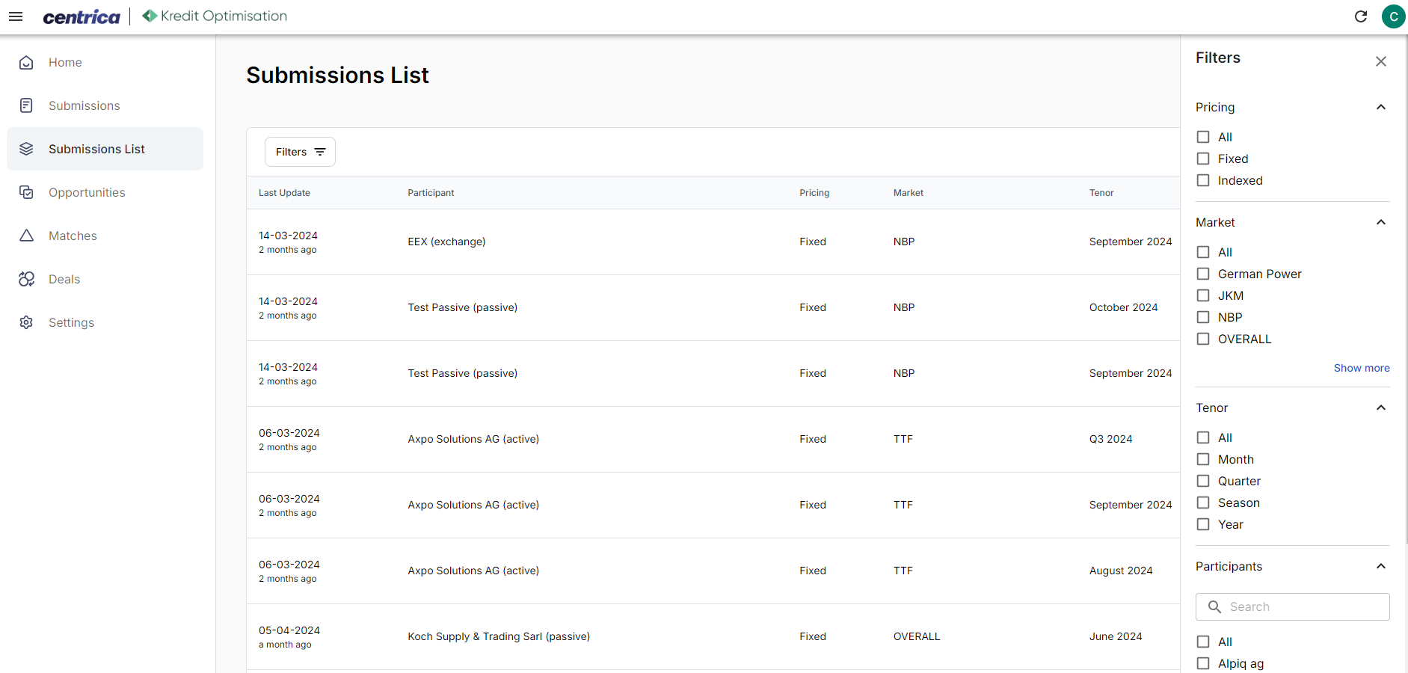Viewport: 1408px width, 673px height.
Task: Check the Indexed pricing checkbox
Action: coord(1203,180)
